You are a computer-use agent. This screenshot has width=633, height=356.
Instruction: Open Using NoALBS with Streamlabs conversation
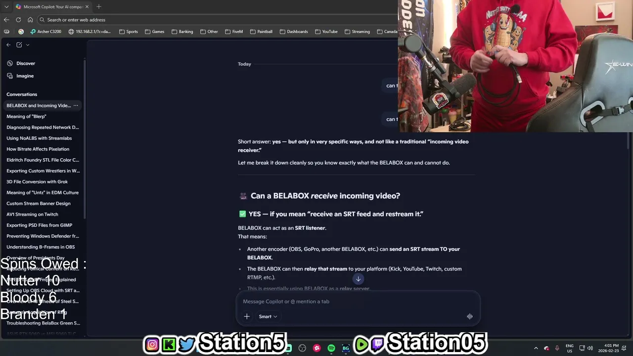pos(39,138)
